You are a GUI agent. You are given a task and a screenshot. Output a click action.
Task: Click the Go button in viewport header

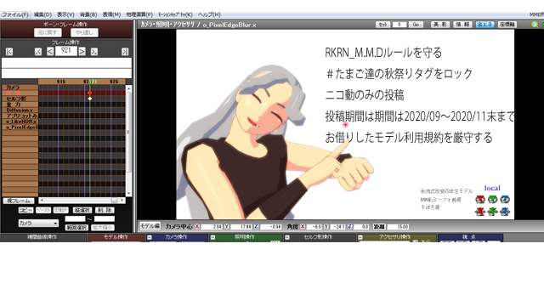click(416, 25)
